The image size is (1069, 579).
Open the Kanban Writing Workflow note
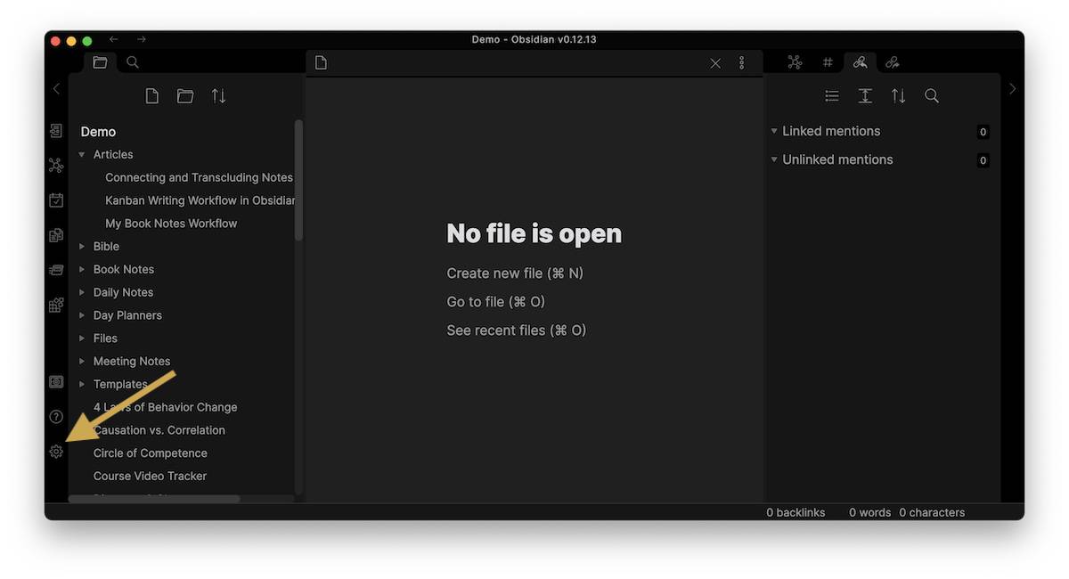[x=200, y=201]
